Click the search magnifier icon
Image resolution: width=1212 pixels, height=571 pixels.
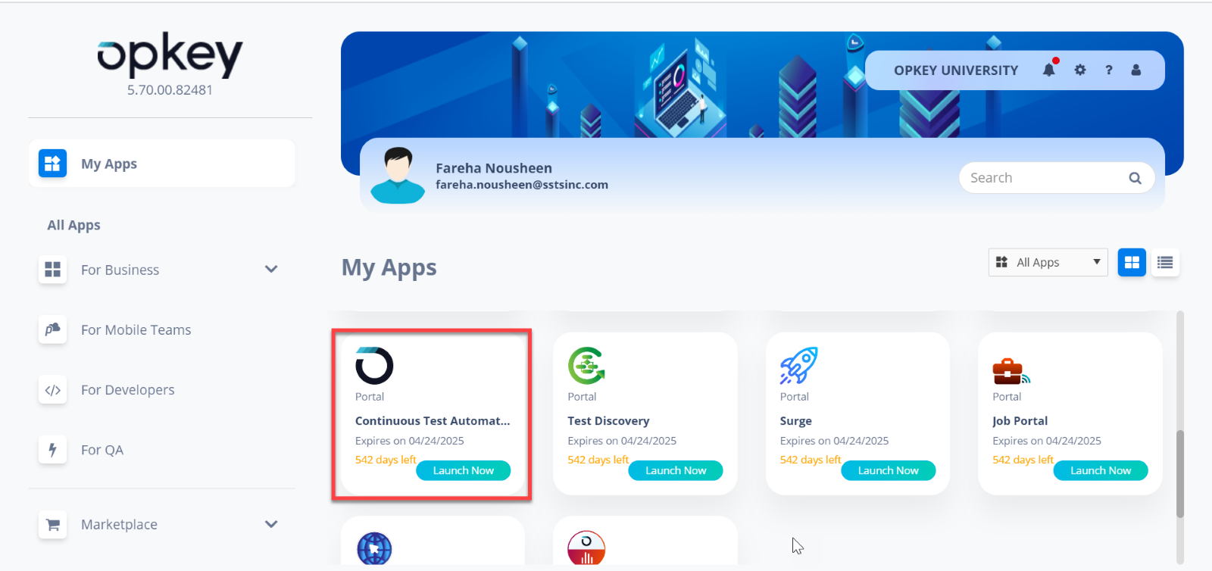click(1135, 178)
